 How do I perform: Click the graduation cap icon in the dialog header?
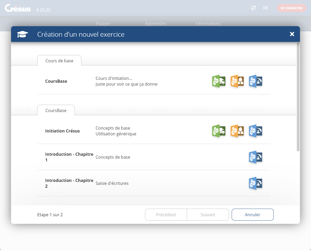pos(22,34)
